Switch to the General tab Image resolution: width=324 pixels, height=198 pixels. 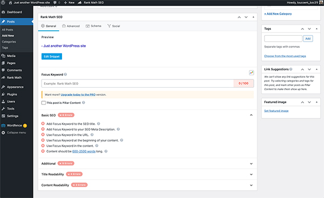pos(49,26)
